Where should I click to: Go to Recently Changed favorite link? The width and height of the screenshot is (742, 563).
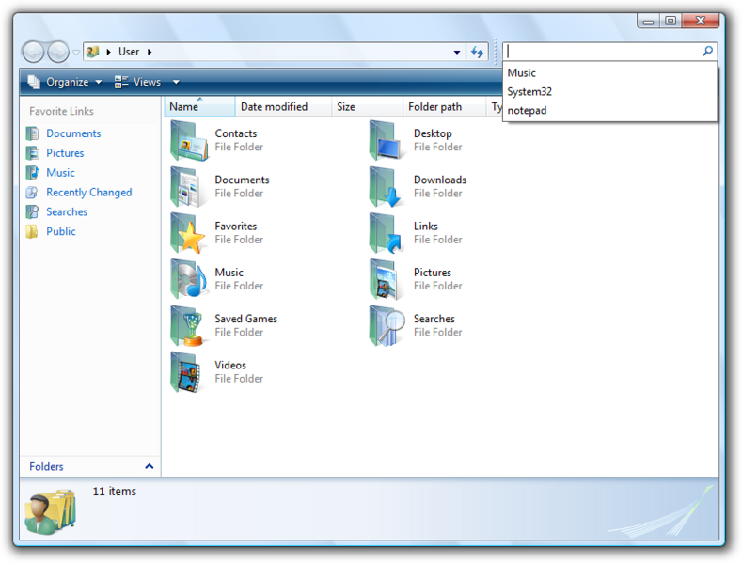coord(88,193)
